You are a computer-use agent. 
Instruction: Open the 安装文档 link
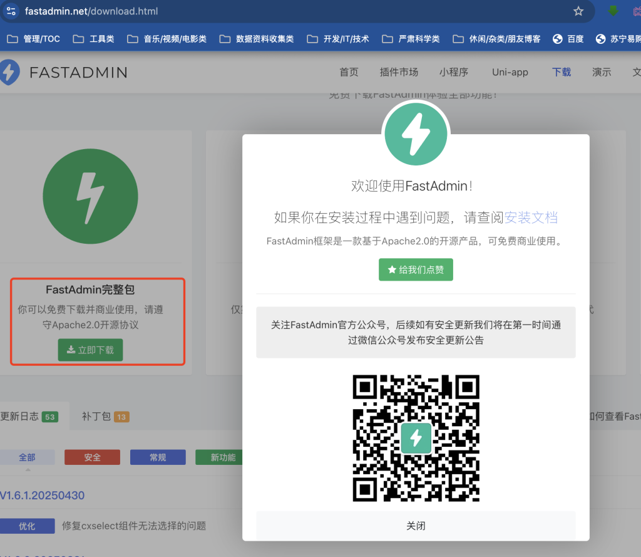(531, 217)
